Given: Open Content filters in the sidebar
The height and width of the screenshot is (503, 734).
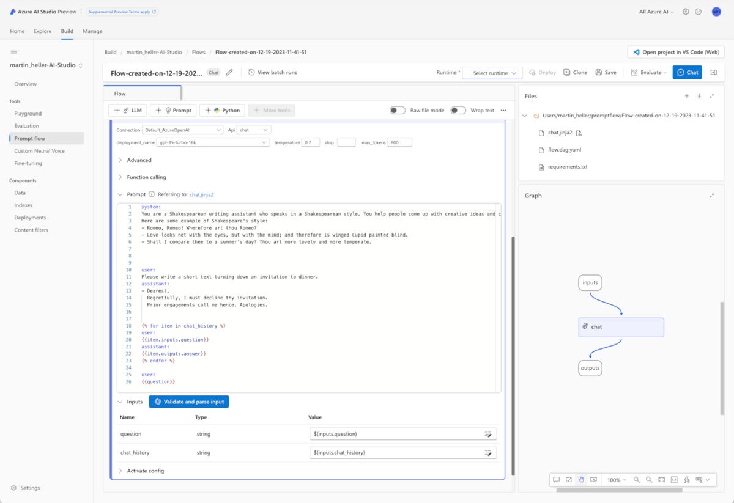Looking at the screenshot, I should coord(31,230).
